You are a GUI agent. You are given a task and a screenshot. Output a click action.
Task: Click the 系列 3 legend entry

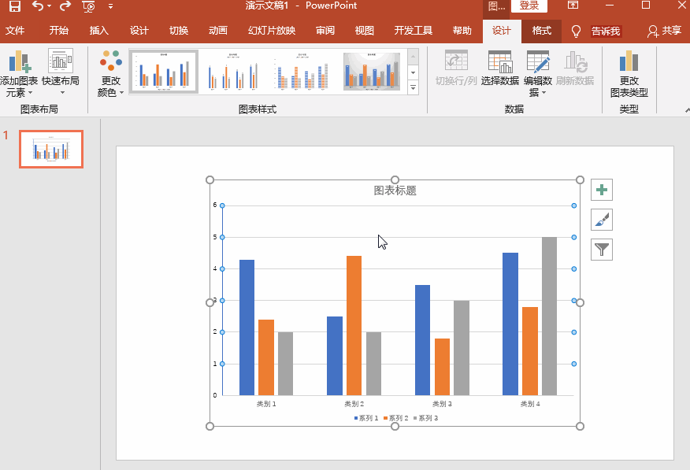click(425, 418)
